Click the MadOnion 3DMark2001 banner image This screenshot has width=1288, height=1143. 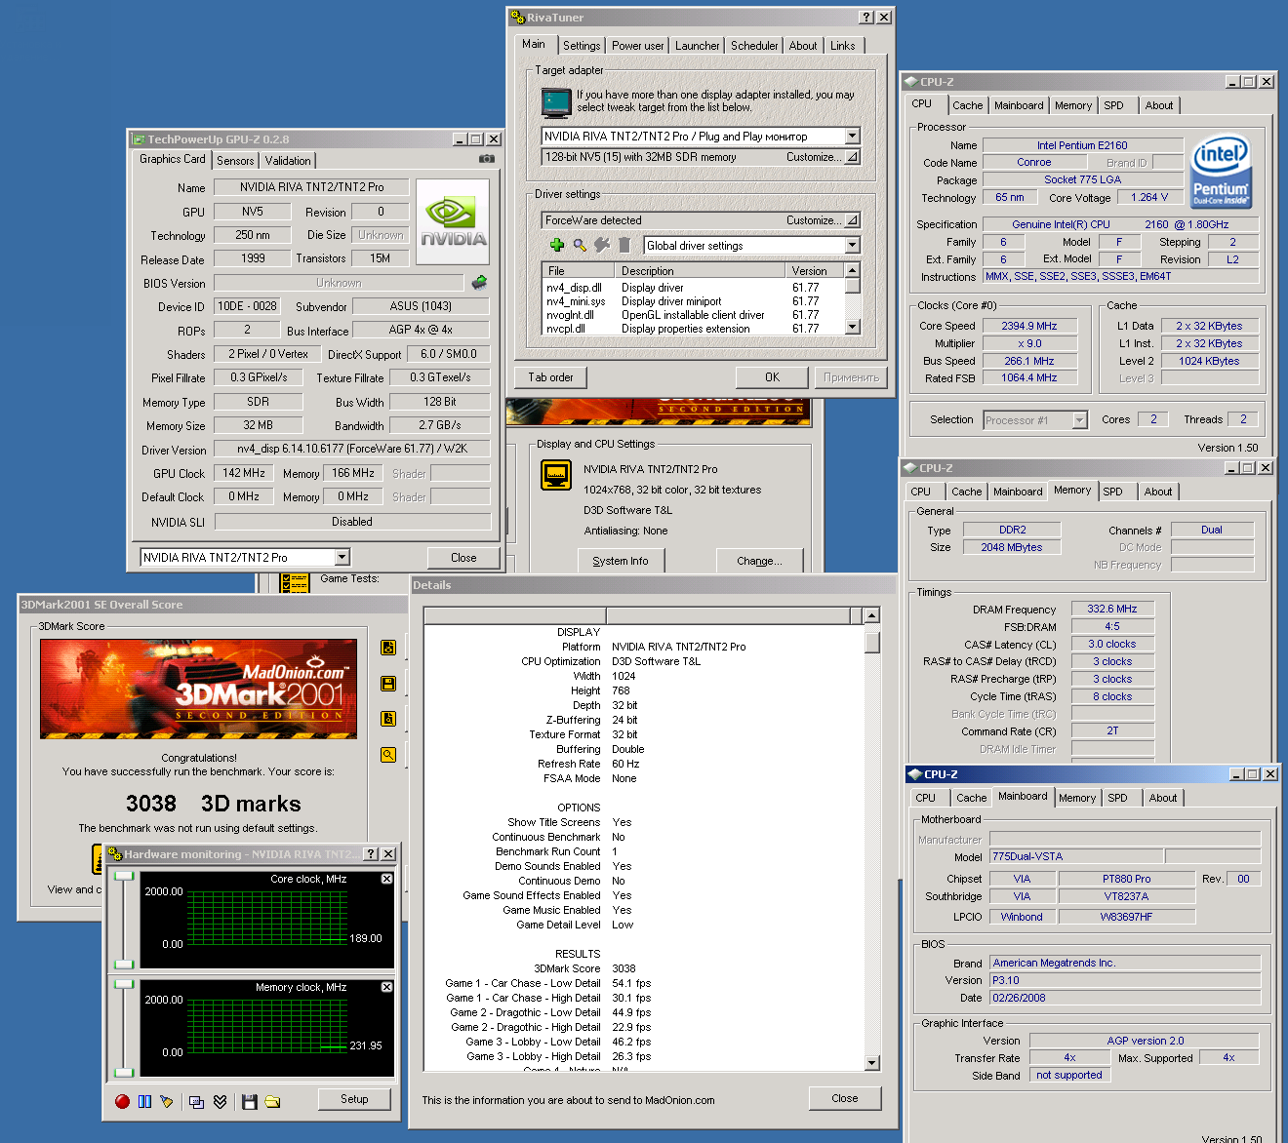click(199, 689)
